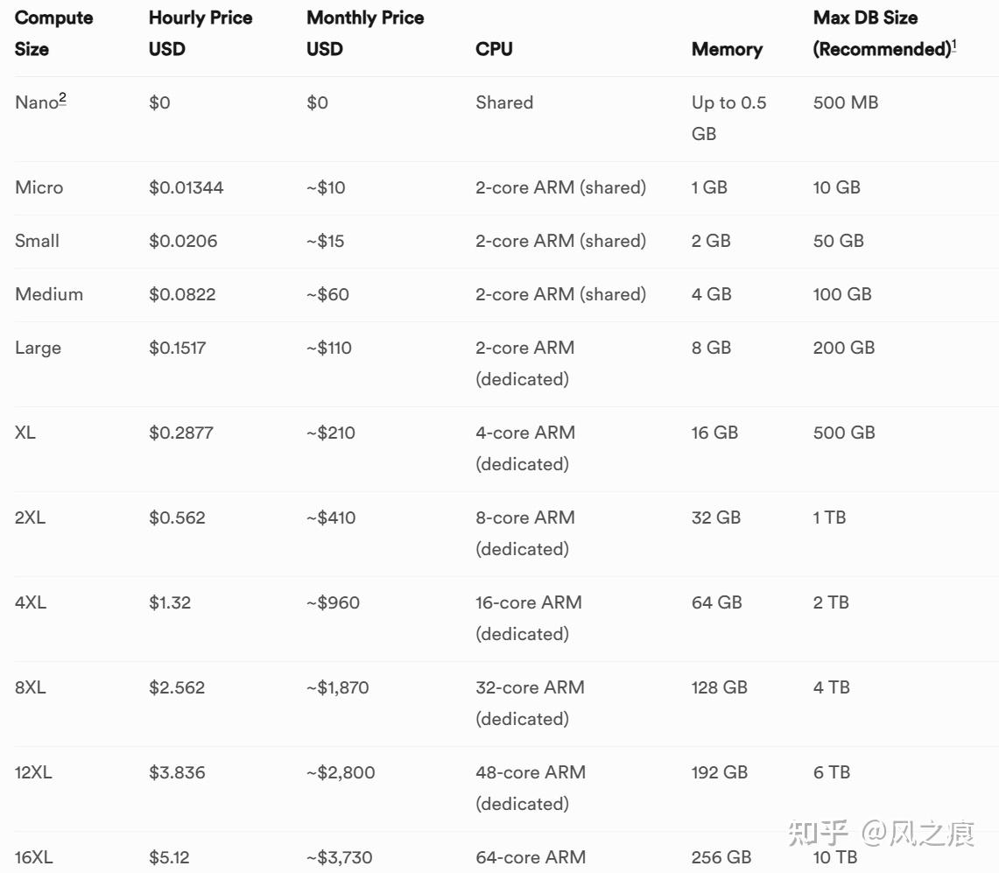Click the Compute Size column header
Image resolution: width=999 pixels, height=873 pixels.
point(53,33)
